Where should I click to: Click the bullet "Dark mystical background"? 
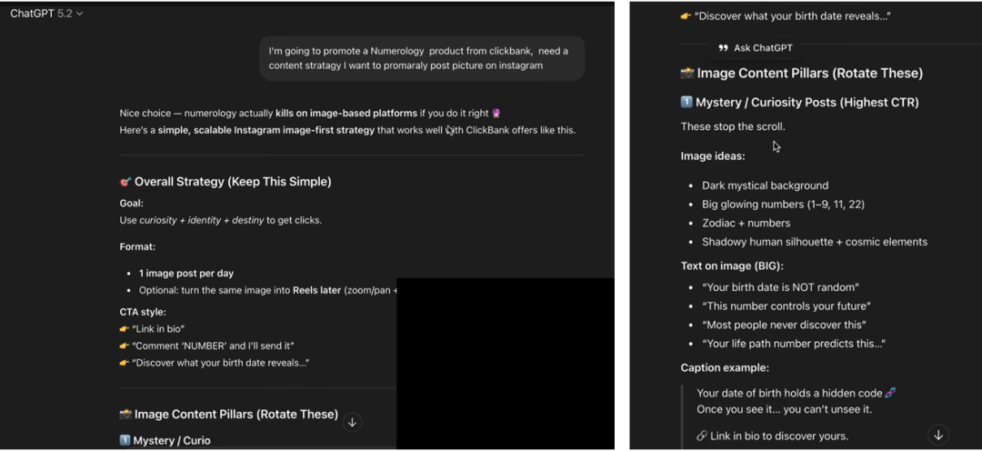[765, 185]
